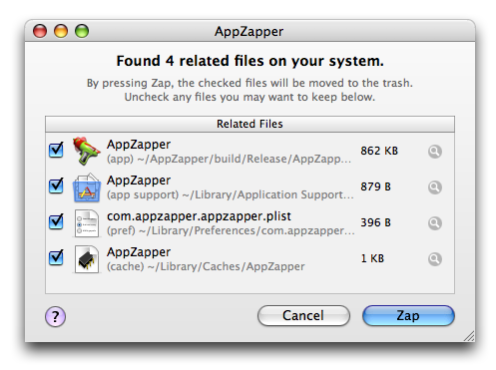Uncheck the app support file checkbox
The image size is (496, 370).
click(x=56, y=185)
